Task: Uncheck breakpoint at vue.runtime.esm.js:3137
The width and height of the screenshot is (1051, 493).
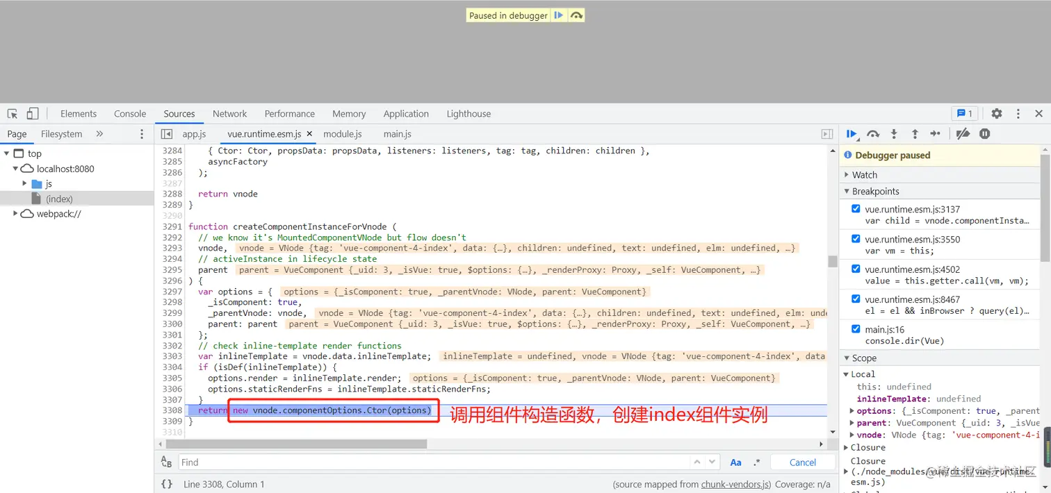Action: pos(856,209)
